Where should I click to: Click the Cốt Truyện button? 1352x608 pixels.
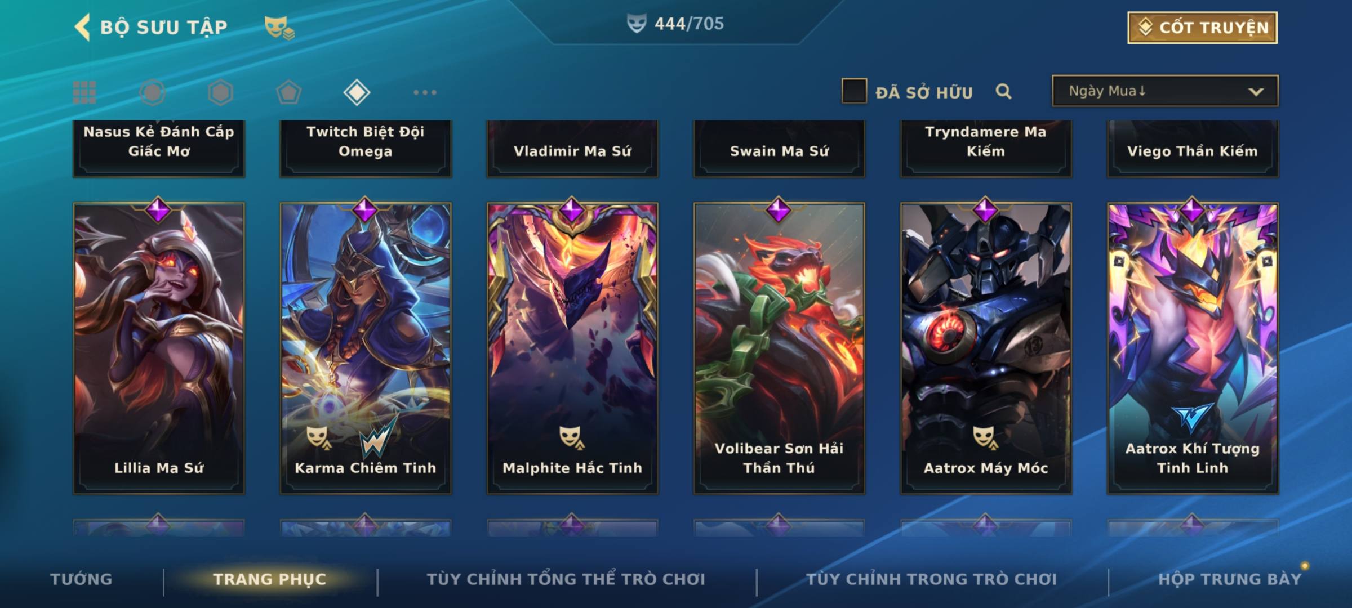click(x=1202, y=28)
